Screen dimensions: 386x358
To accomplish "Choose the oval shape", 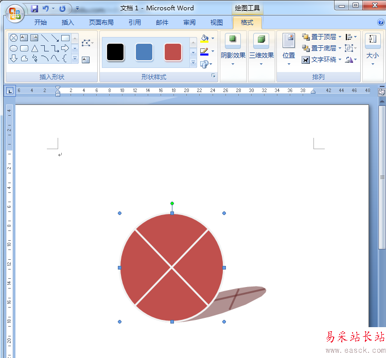I will 13,48.
